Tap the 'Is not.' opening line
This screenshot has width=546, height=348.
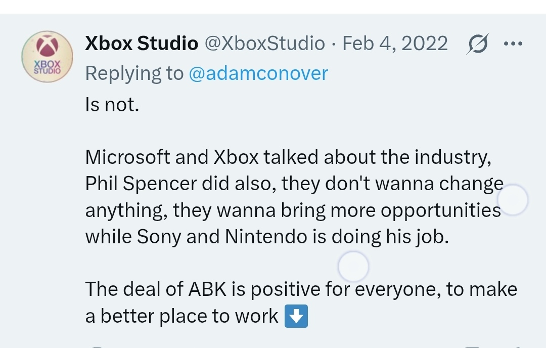pos(112,105)
